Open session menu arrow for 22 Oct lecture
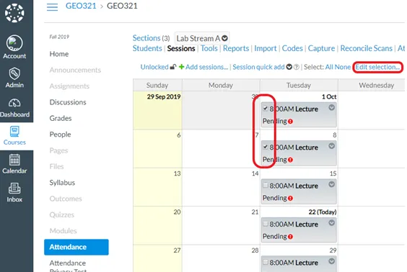This screenshot has height=272, width=407. [x=331, y=223]
